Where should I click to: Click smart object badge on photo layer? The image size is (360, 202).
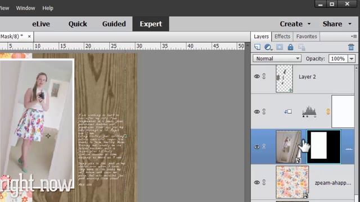[x=298, y=160]
